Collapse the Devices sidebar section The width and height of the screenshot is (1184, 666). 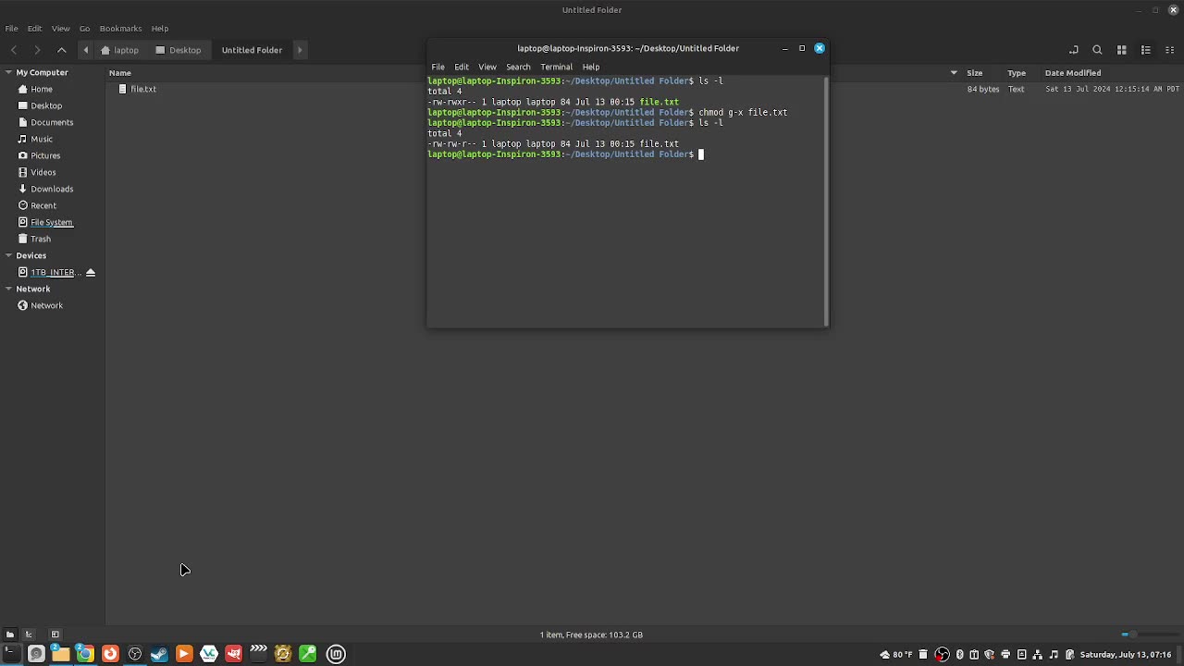pos(8,255)
